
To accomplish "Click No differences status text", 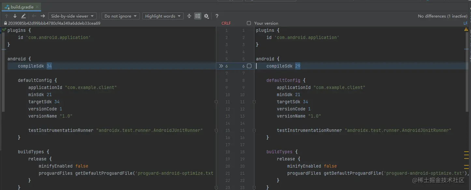I will coord(443,16).
